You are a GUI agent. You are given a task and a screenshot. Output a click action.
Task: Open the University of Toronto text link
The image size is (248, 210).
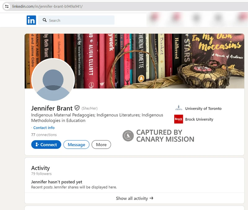coord(203,108)
